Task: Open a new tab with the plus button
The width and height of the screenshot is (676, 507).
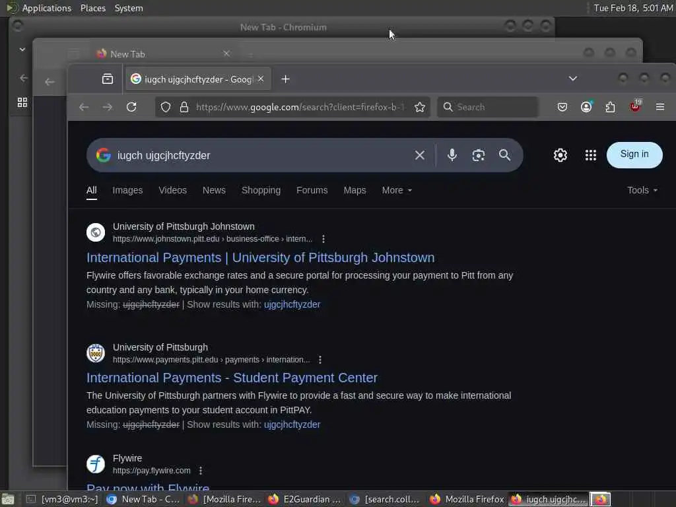Action: click(x=285, y=79)
